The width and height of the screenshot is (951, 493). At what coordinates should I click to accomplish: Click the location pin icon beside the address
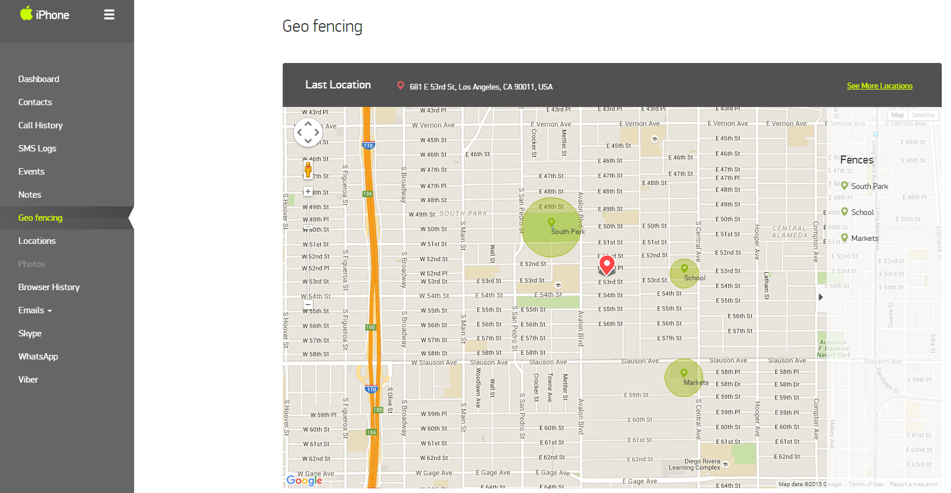pyautogui.click(x=400, y=86)
